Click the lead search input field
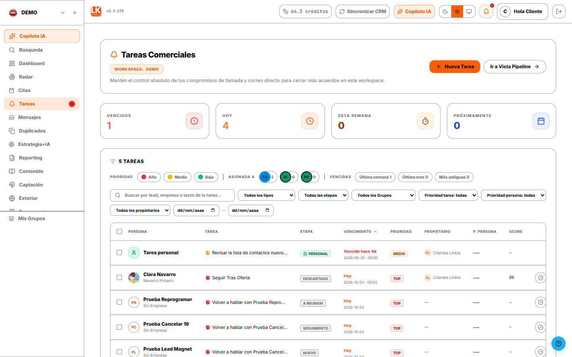 point(172,195)
